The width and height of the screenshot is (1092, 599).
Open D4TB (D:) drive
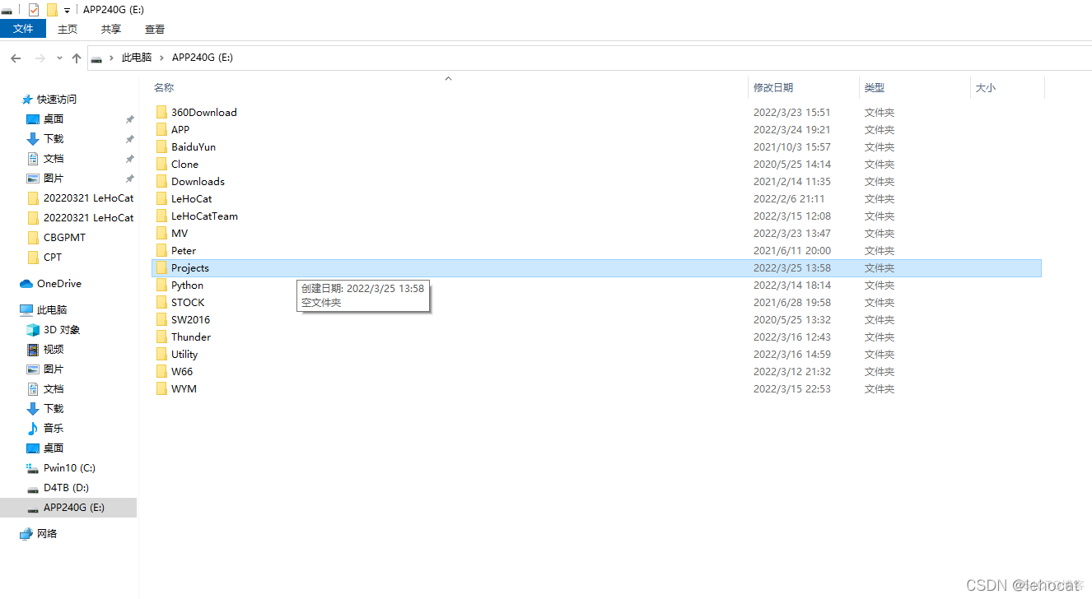tap(66, 487)
